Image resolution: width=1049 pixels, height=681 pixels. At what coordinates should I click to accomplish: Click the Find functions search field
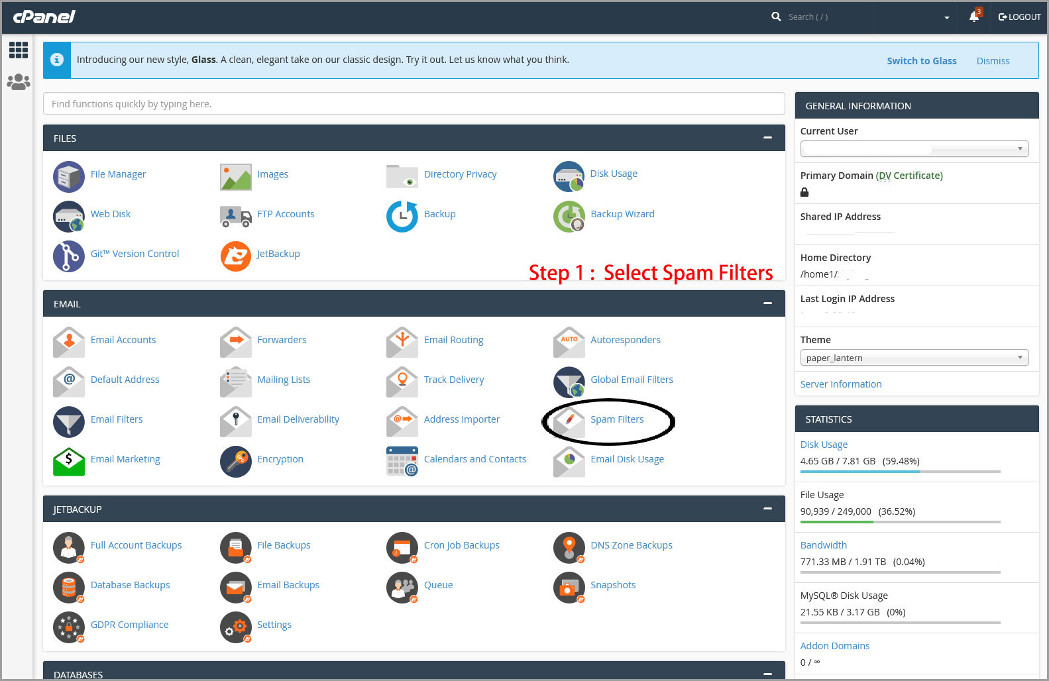pos(414,103)
